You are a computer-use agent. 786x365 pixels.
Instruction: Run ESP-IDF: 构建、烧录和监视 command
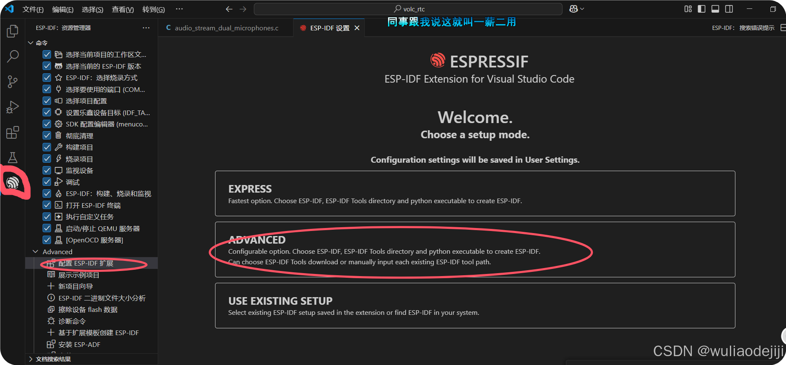(108, 193)
